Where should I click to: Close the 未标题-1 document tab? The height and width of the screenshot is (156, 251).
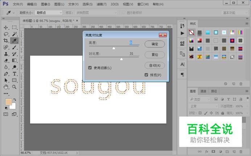77,21
